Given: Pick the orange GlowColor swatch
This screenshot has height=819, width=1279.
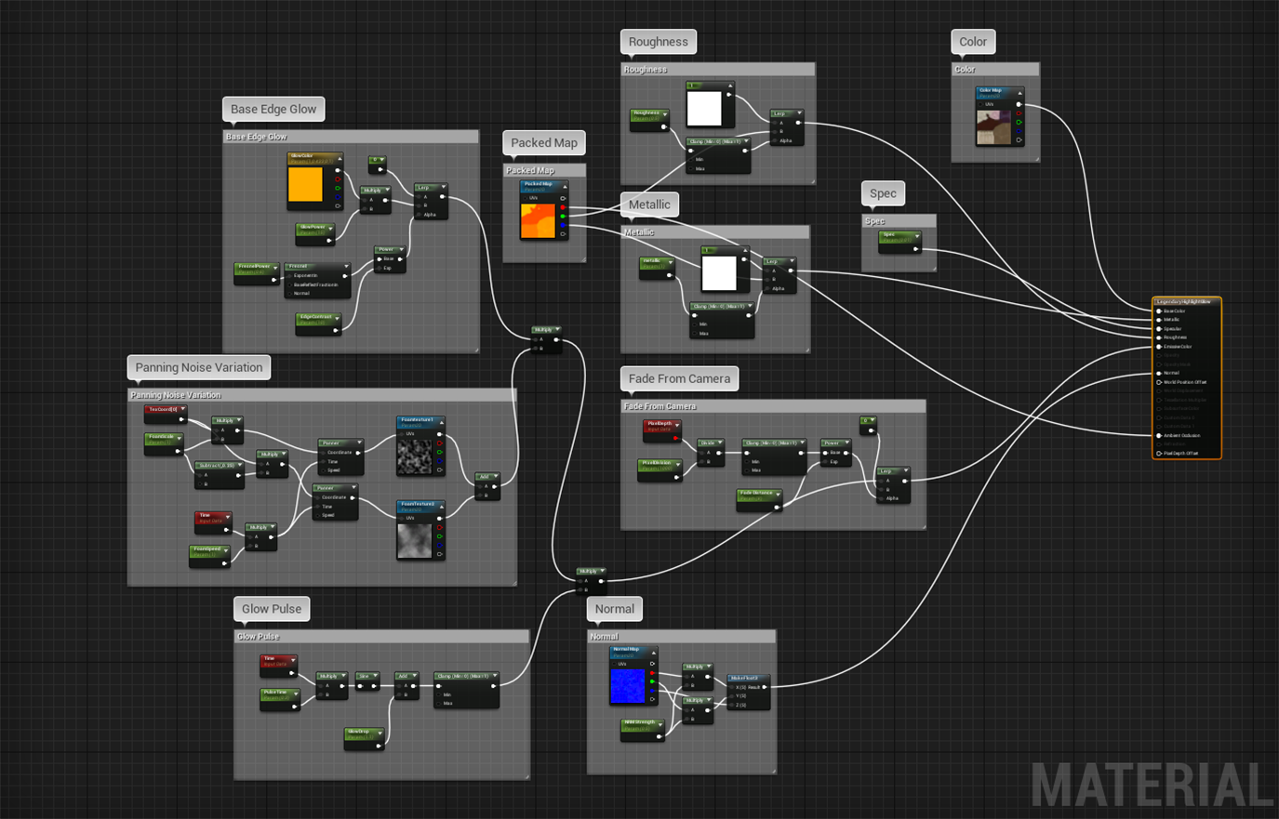Looking at the screenshot, I should coord(305,184).
